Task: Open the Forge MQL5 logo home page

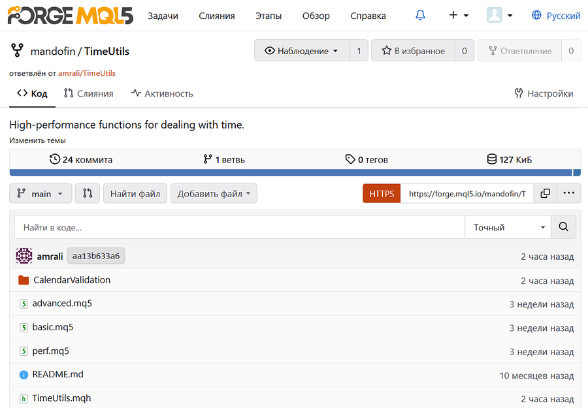Action: click(70, 16)
